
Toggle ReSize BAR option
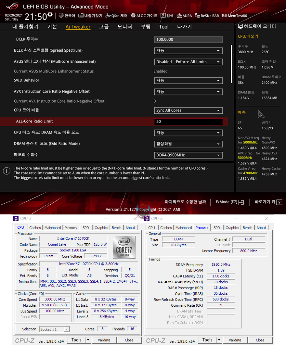pyautogui.click(x=207, y=16)
